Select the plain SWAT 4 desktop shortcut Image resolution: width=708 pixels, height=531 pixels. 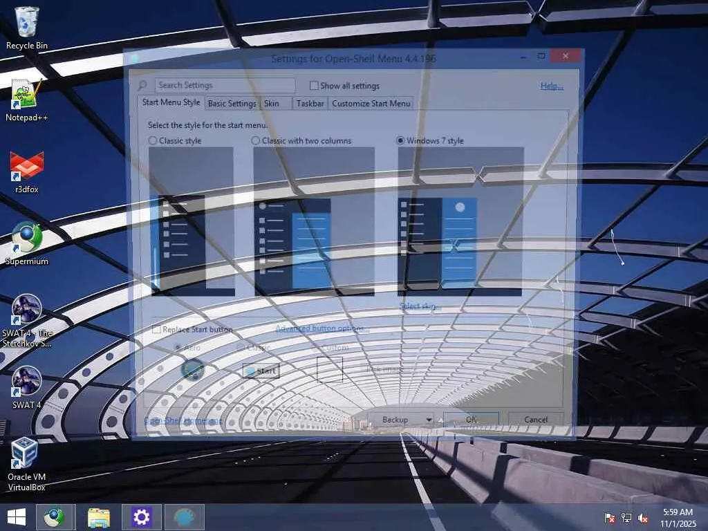[x=27, y=387]
